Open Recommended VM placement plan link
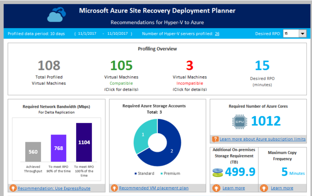This screenshot has width=312, height=196. click(x=154, y=188)
